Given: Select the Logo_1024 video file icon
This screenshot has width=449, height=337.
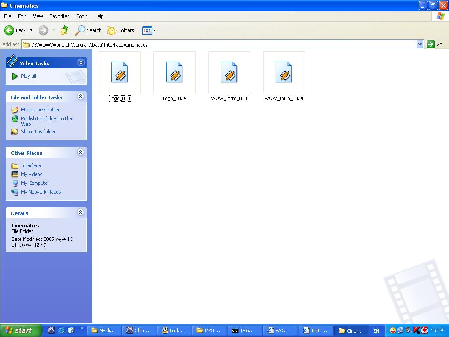Looking at the screenshot, I should [174, 72].
